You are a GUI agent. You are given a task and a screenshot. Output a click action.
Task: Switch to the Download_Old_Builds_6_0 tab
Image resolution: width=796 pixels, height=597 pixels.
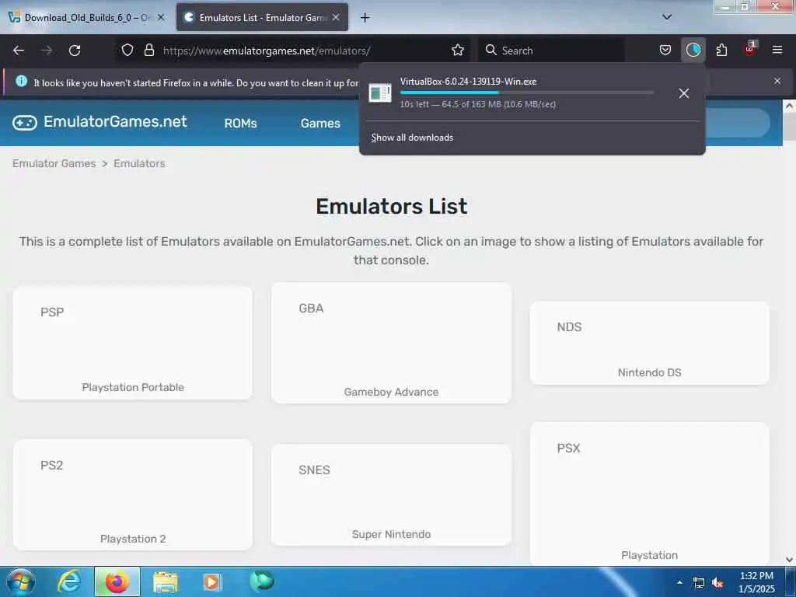[x=86, y=18]
